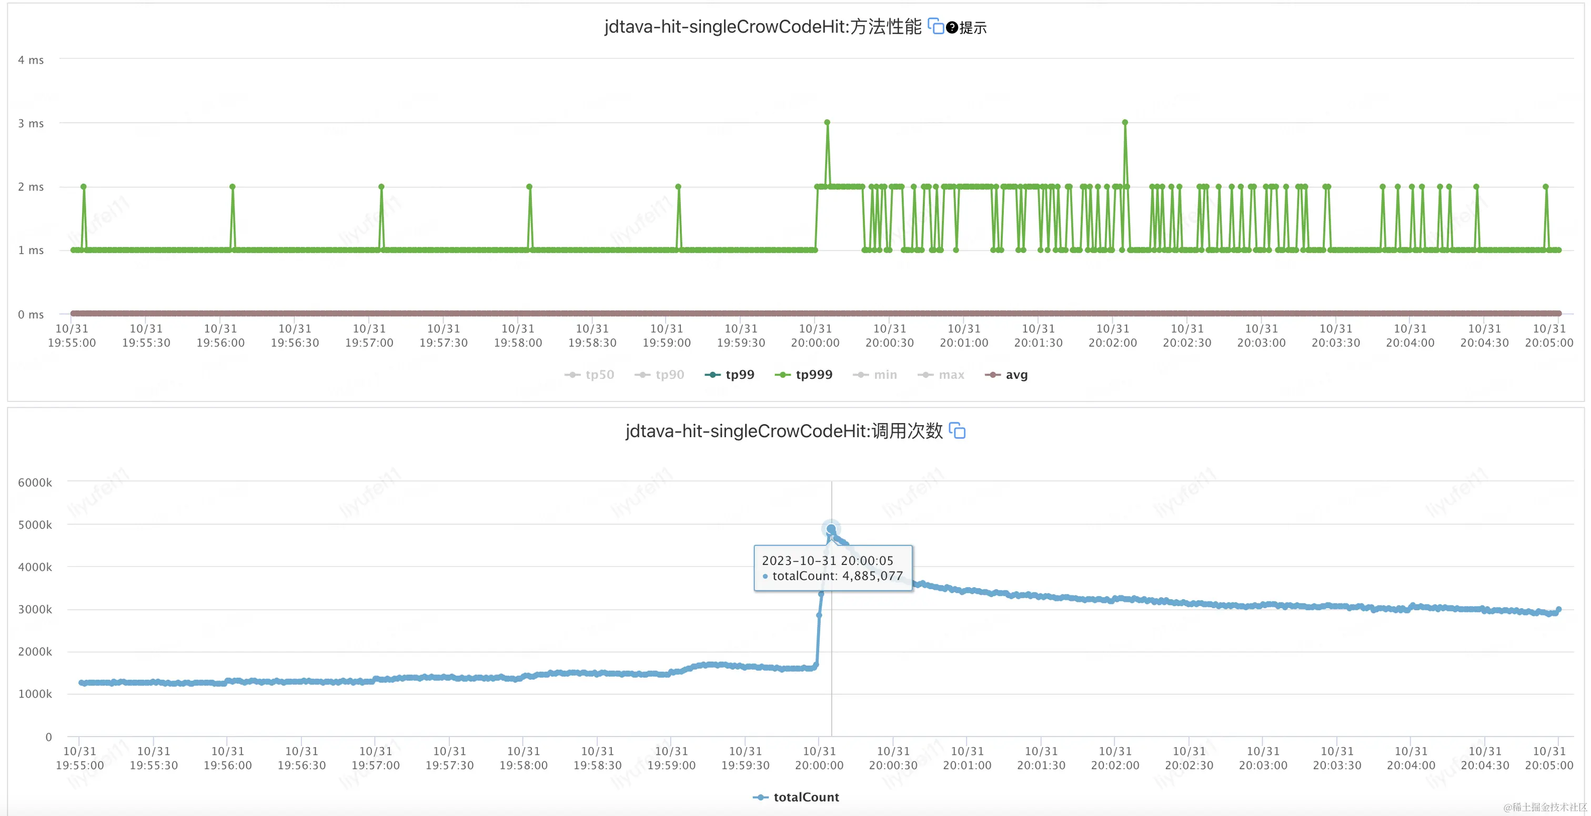1591x816 pixels.
Task: Click the question mark 提示 help icon
Action: tap(952, 28)
